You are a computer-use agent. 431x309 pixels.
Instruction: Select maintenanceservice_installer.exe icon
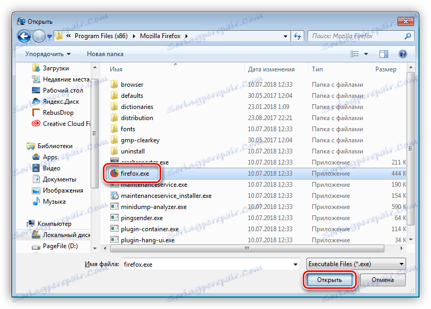point(114,196)
